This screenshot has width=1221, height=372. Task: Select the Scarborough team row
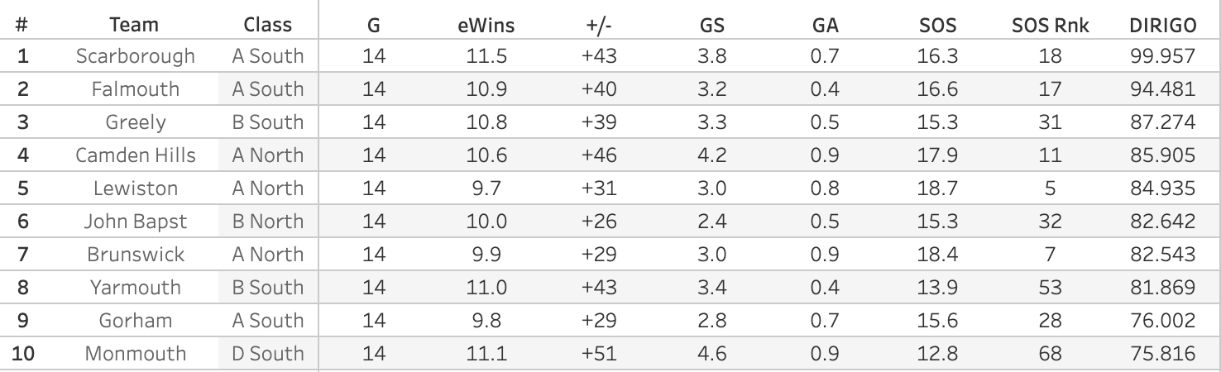(x=136, y=56)
